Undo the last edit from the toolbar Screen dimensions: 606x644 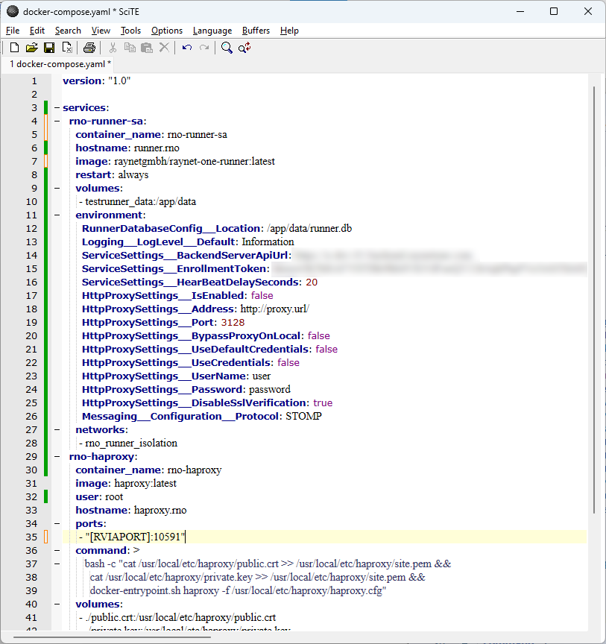pos(186,48)
